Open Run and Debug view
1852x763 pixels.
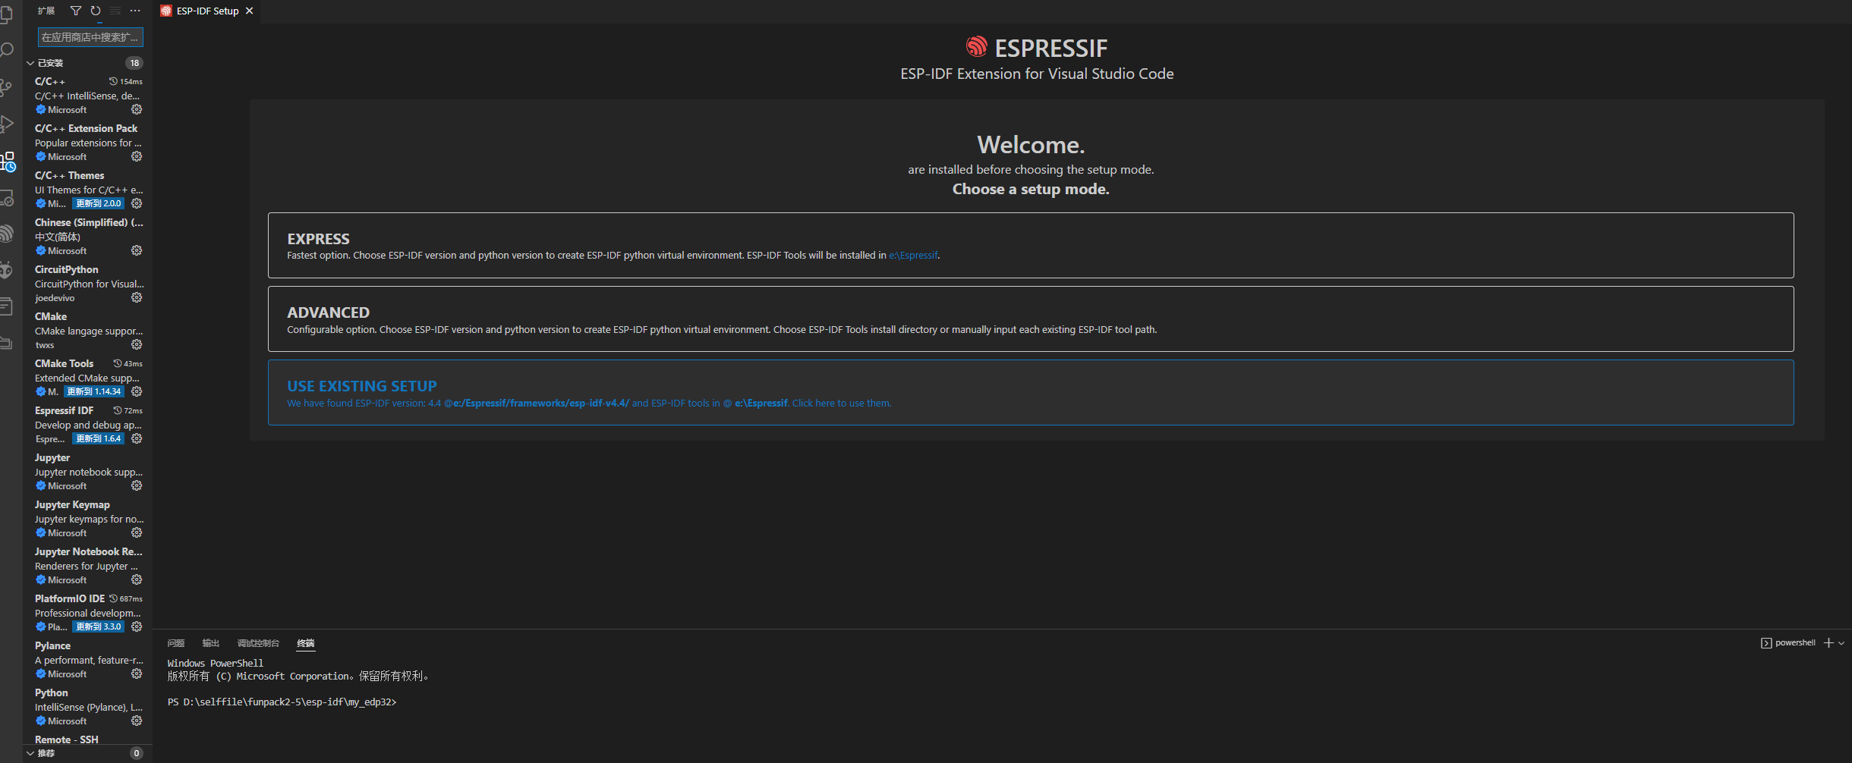pos(6,124)
